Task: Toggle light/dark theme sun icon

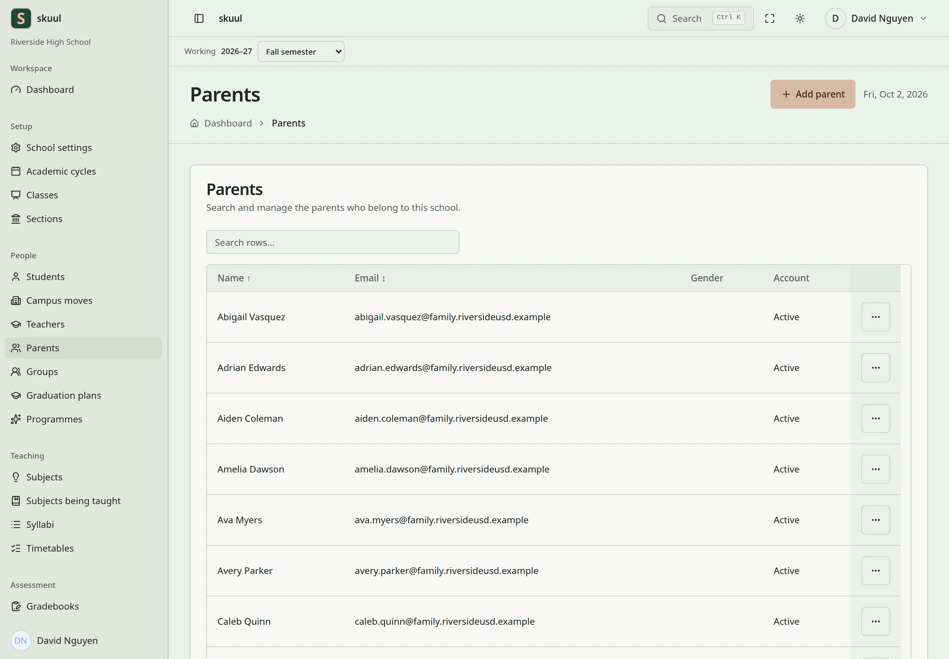Action: click(800, 18)
